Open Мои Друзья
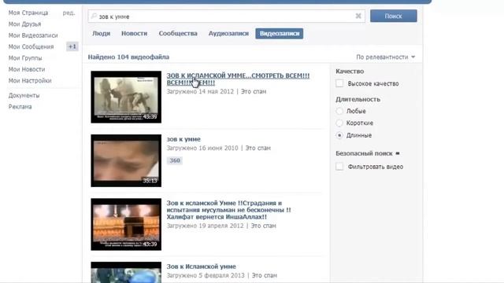 coord(24,24)
